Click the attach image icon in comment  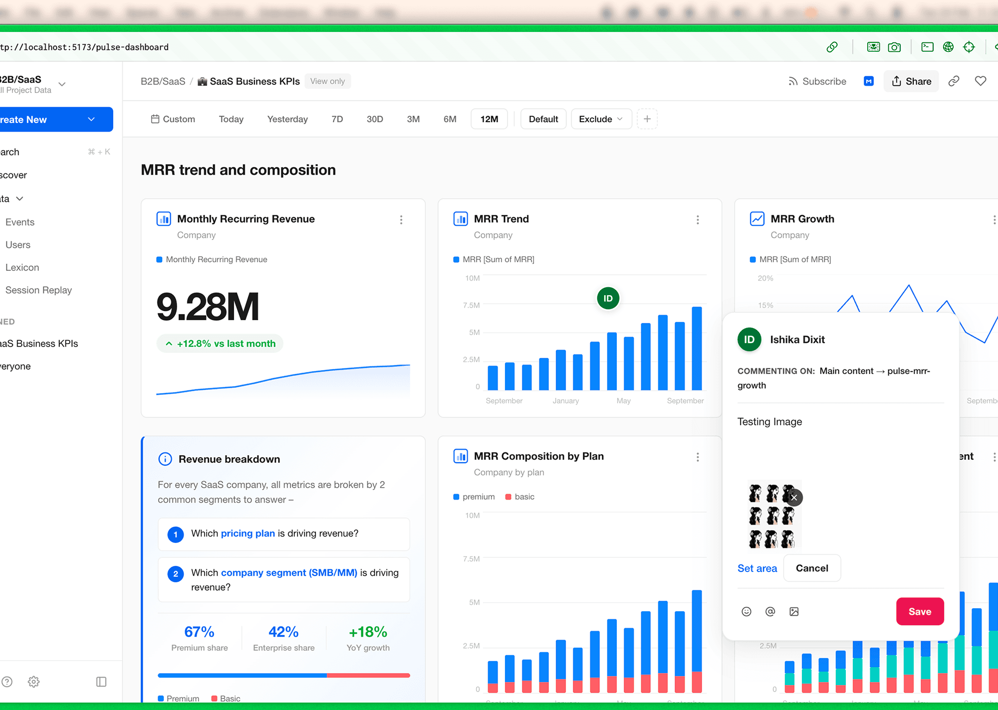tap(794, 612)
